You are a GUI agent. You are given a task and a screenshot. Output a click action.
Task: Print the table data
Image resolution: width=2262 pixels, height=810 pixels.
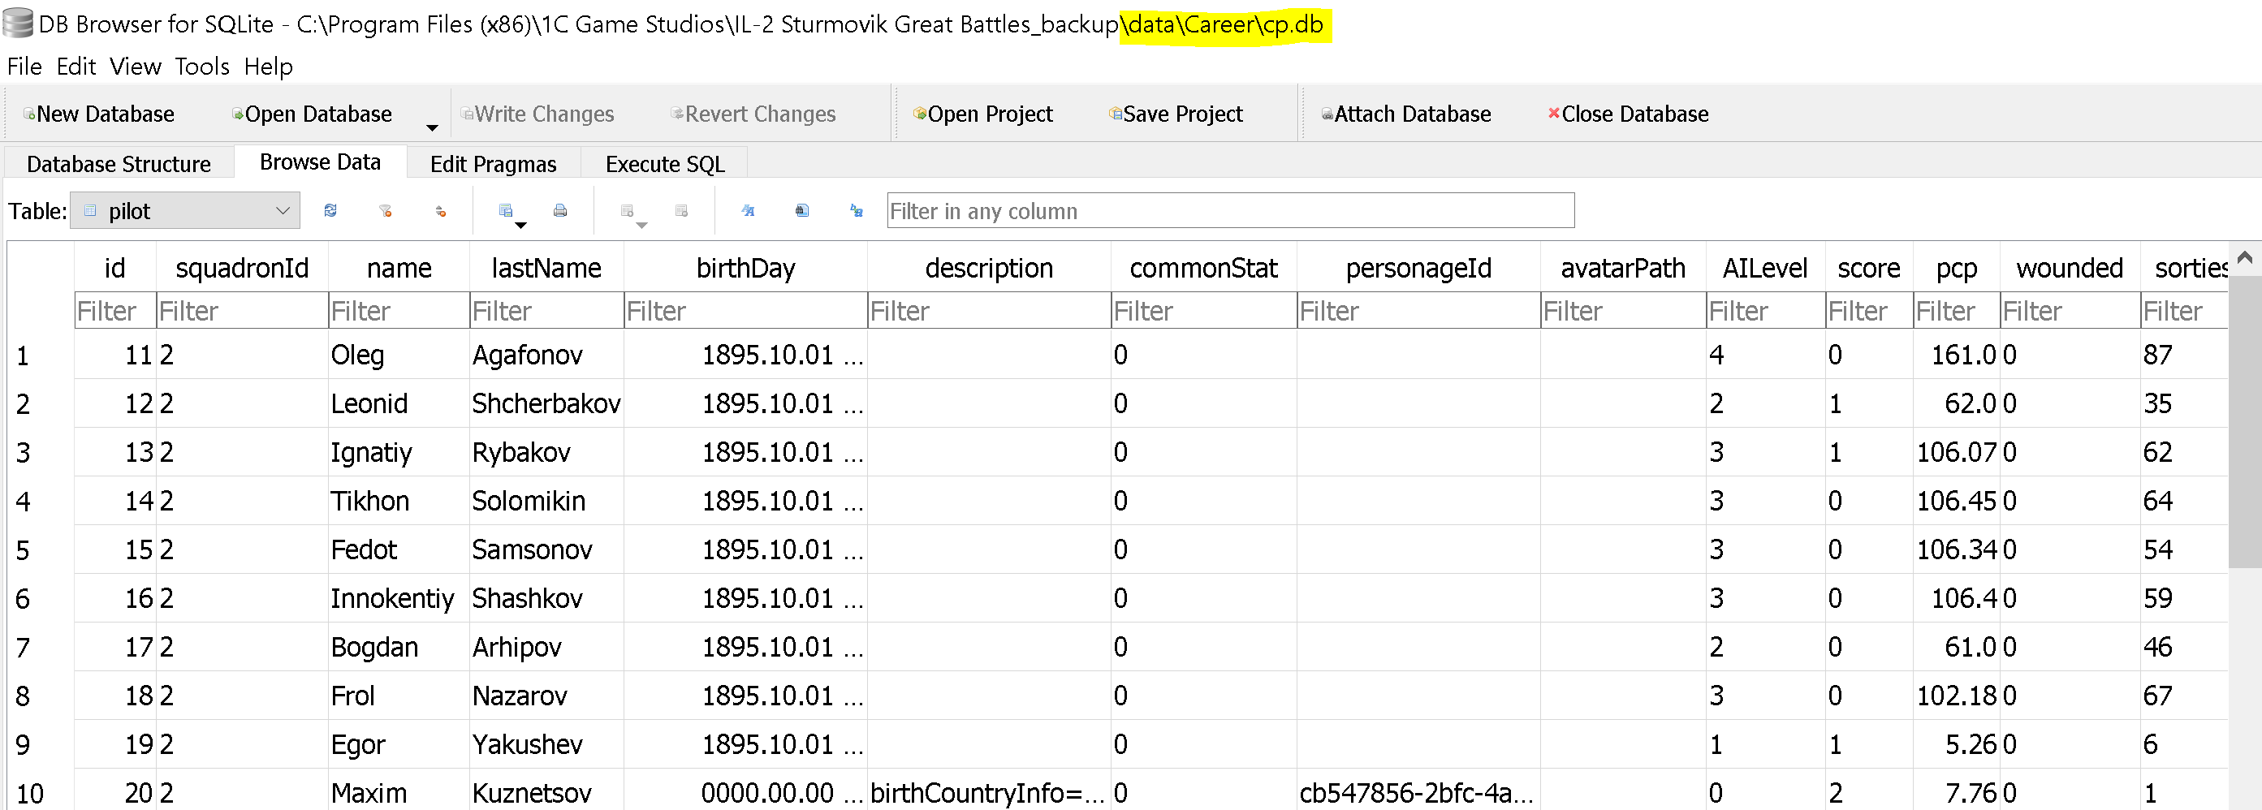559,211
